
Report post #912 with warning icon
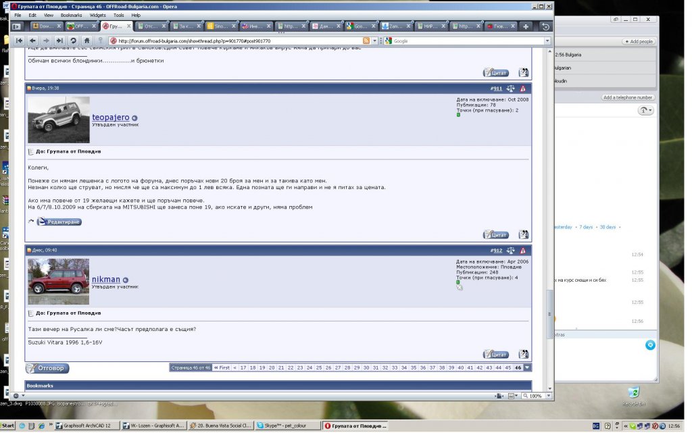tap(523, 251)
